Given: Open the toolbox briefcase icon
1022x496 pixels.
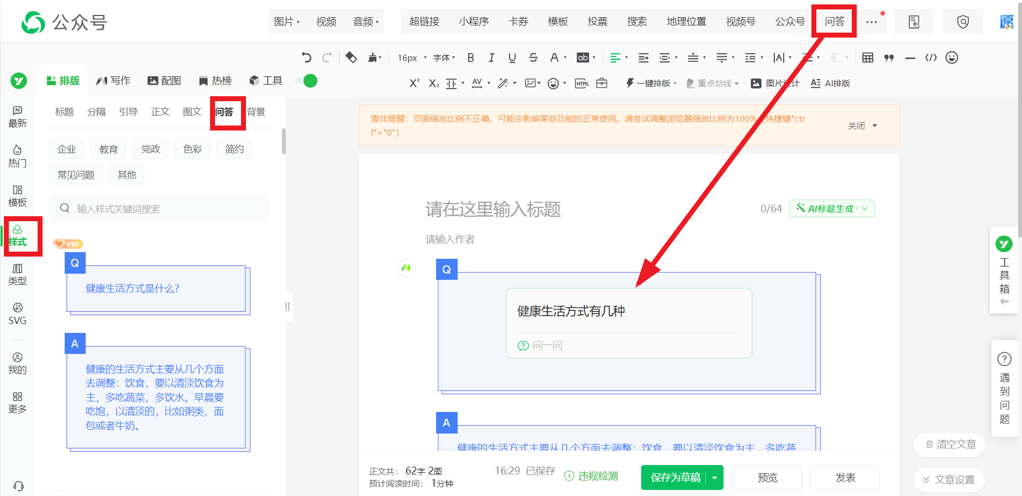Looking at the screenshot, I should pyautogui.click(x=602, y=83).
